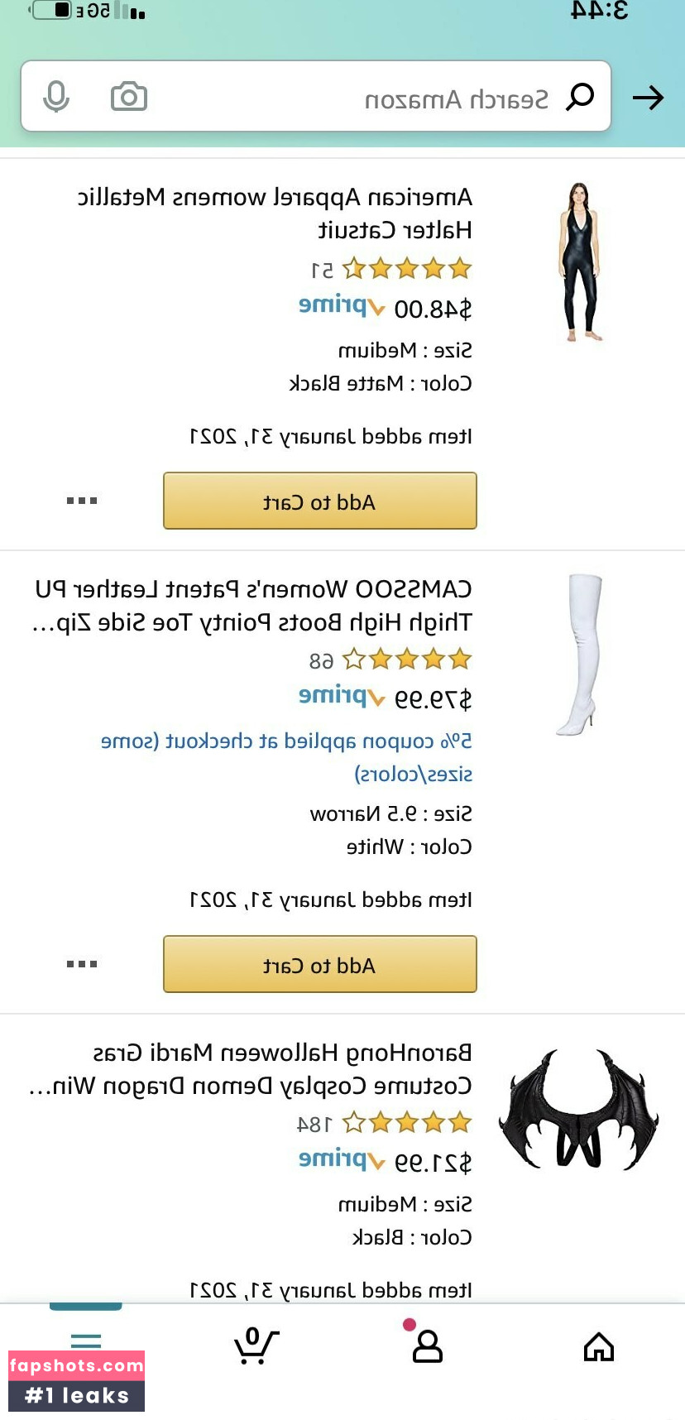
Task: Open more options for the Thigh High Boots
Action: [x=82, y=964]
